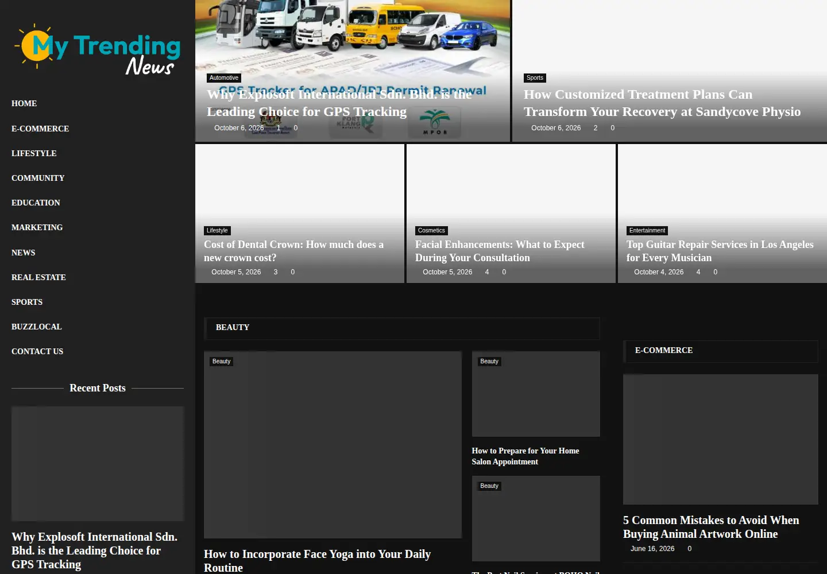Image resolution: width=827 pixels, height=574 pixels.
Task: Open How to Incorporate Face Yoga article
Action: (x=317, y=561)
